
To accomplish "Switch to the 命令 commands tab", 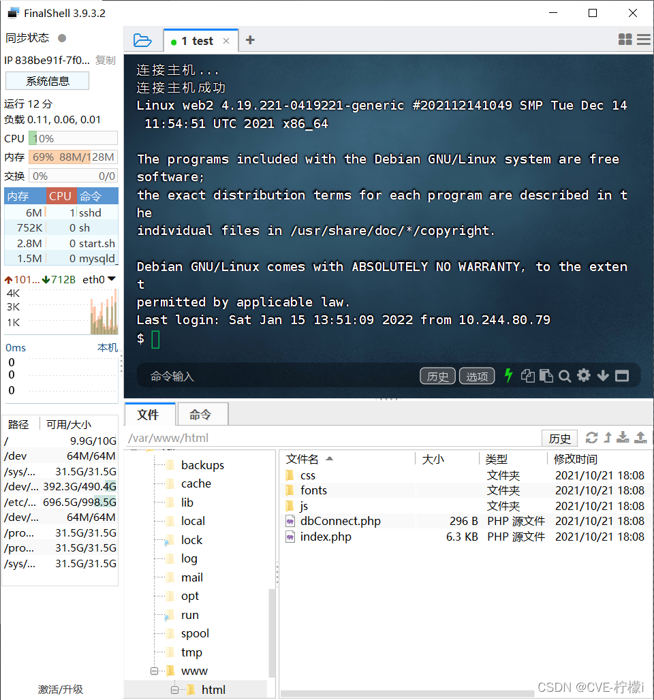I will pyautogui.click(x=202, y=414).
